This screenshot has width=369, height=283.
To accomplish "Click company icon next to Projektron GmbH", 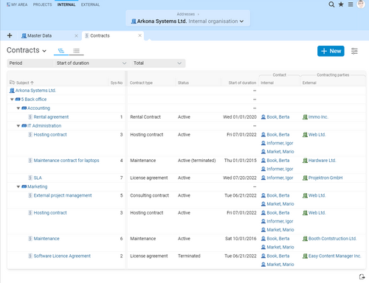I will click(x=305, y=178).
